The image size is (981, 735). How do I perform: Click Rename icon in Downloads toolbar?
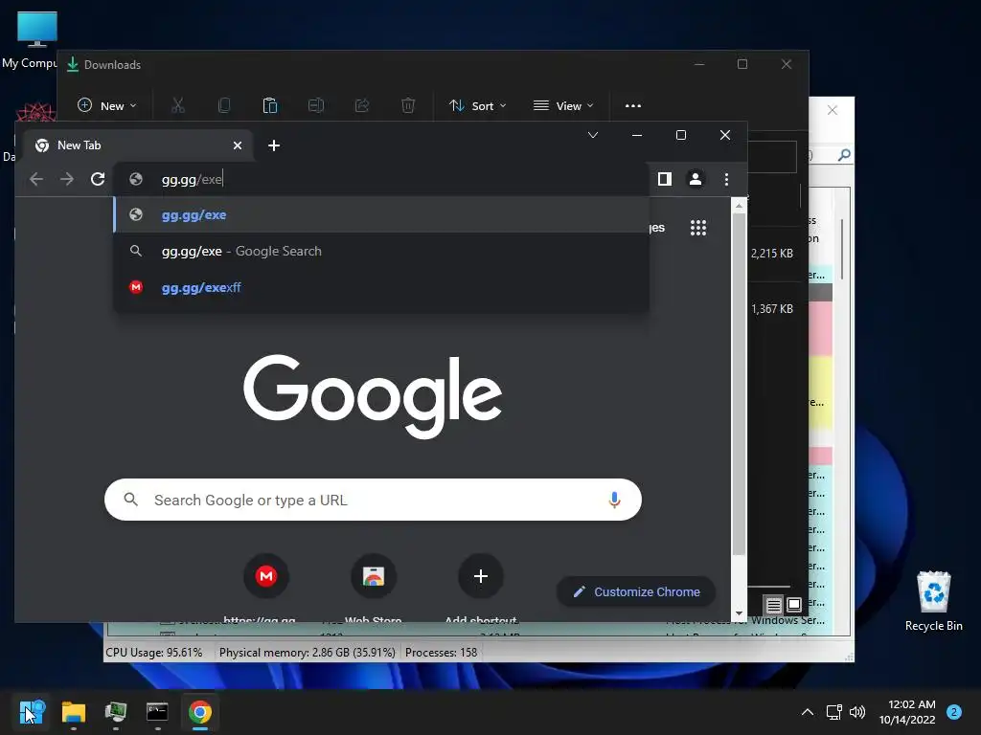coord(316,105)
